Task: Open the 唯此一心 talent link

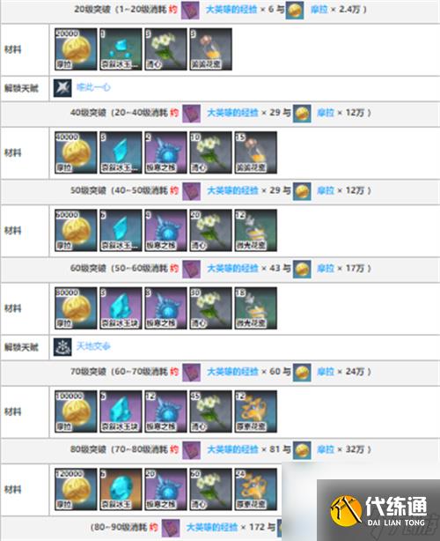Action: point(93,87)
